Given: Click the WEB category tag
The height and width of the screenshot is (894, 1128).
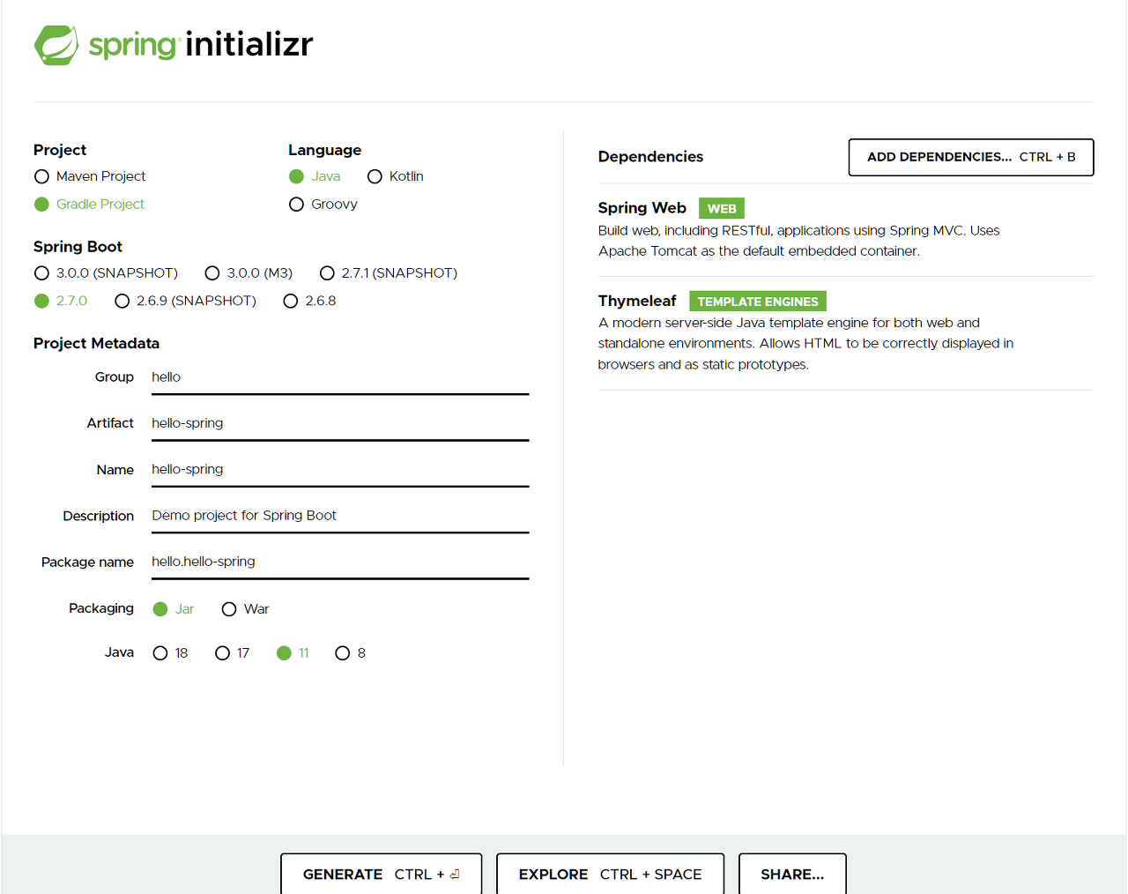Looking at the screenshot, I should point(722,208).
